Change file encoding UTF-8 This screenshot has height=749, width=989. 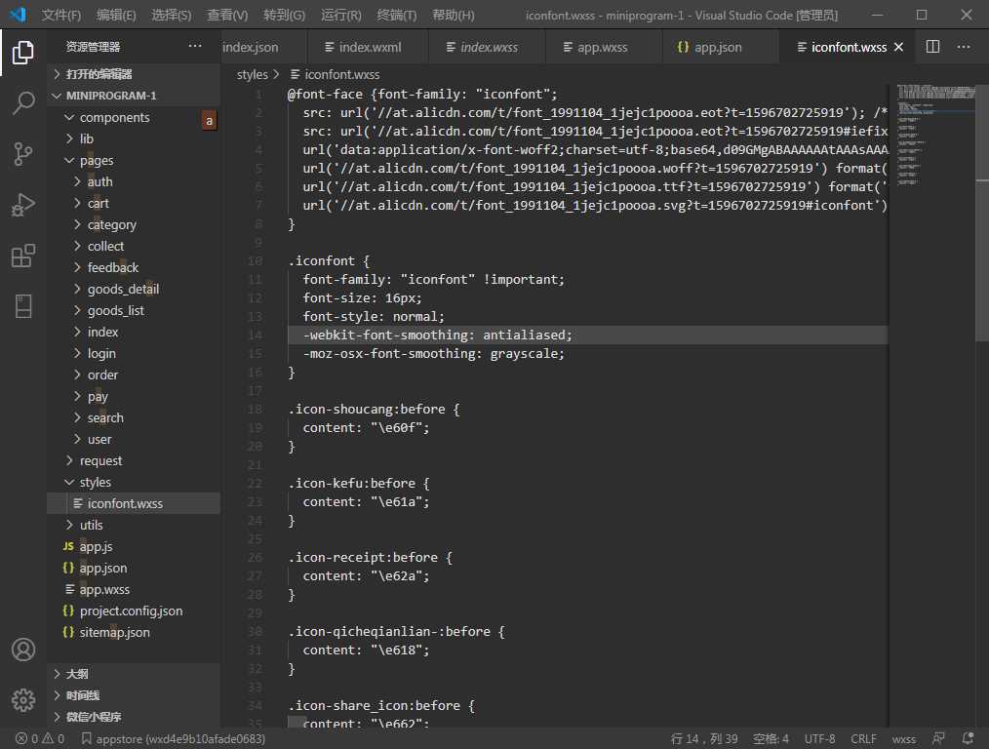[x=819, y=739]
